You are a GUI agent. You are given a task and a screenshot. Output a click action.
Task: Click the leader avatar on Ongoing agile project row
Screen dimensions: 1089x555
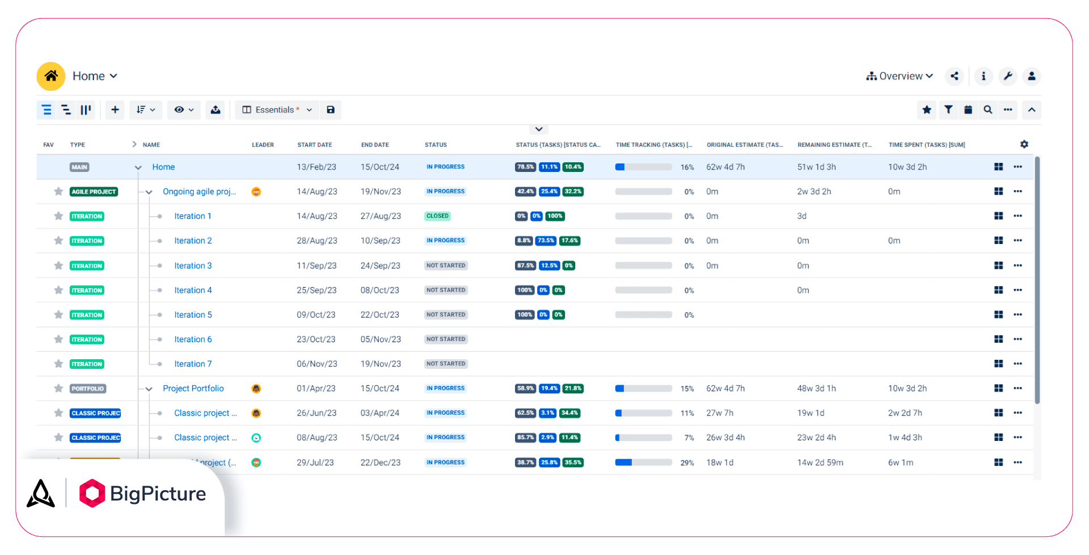tap(256, 192)
